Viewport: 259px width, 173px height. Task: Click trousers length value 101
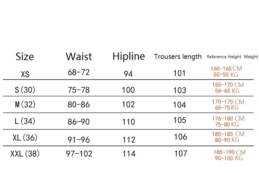point(179,73)
